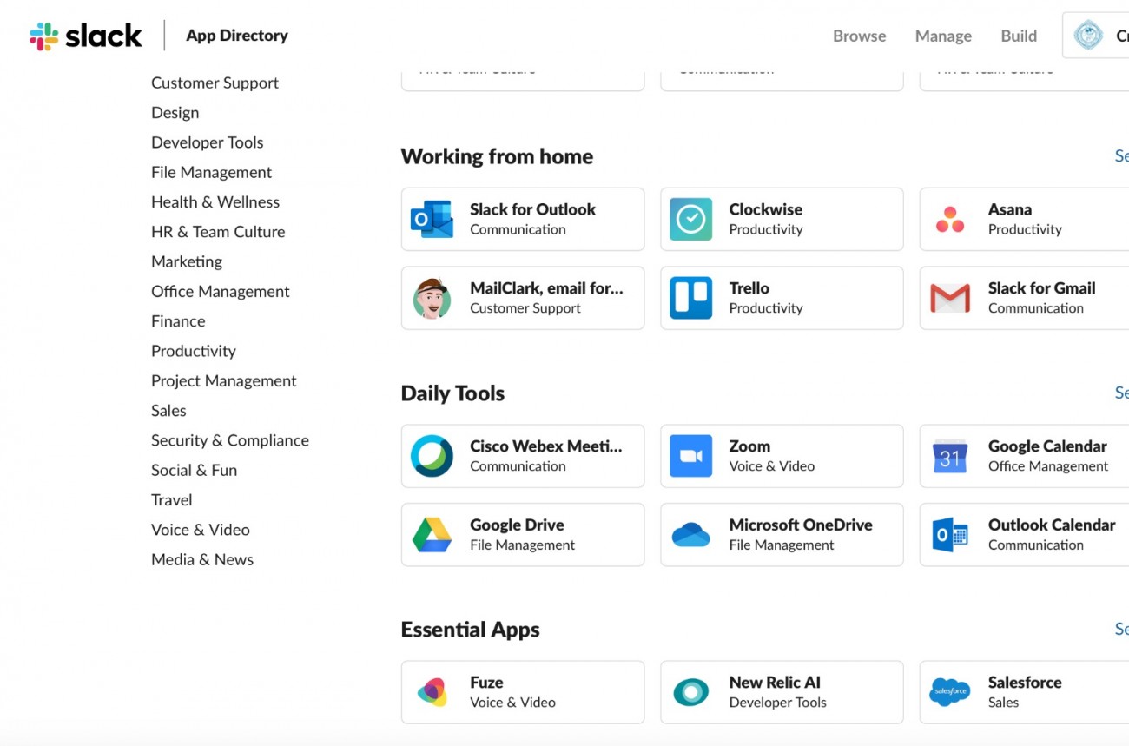This screenshot has height=746, width=1129.
Task: Select the Developer Tools category
Action: (x=207, y=142)
